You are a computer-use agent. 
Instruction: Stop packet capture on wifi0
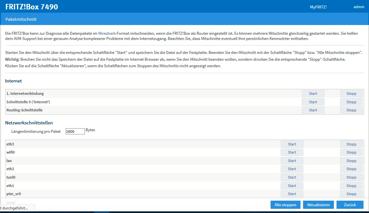click(x=351, y=152)
